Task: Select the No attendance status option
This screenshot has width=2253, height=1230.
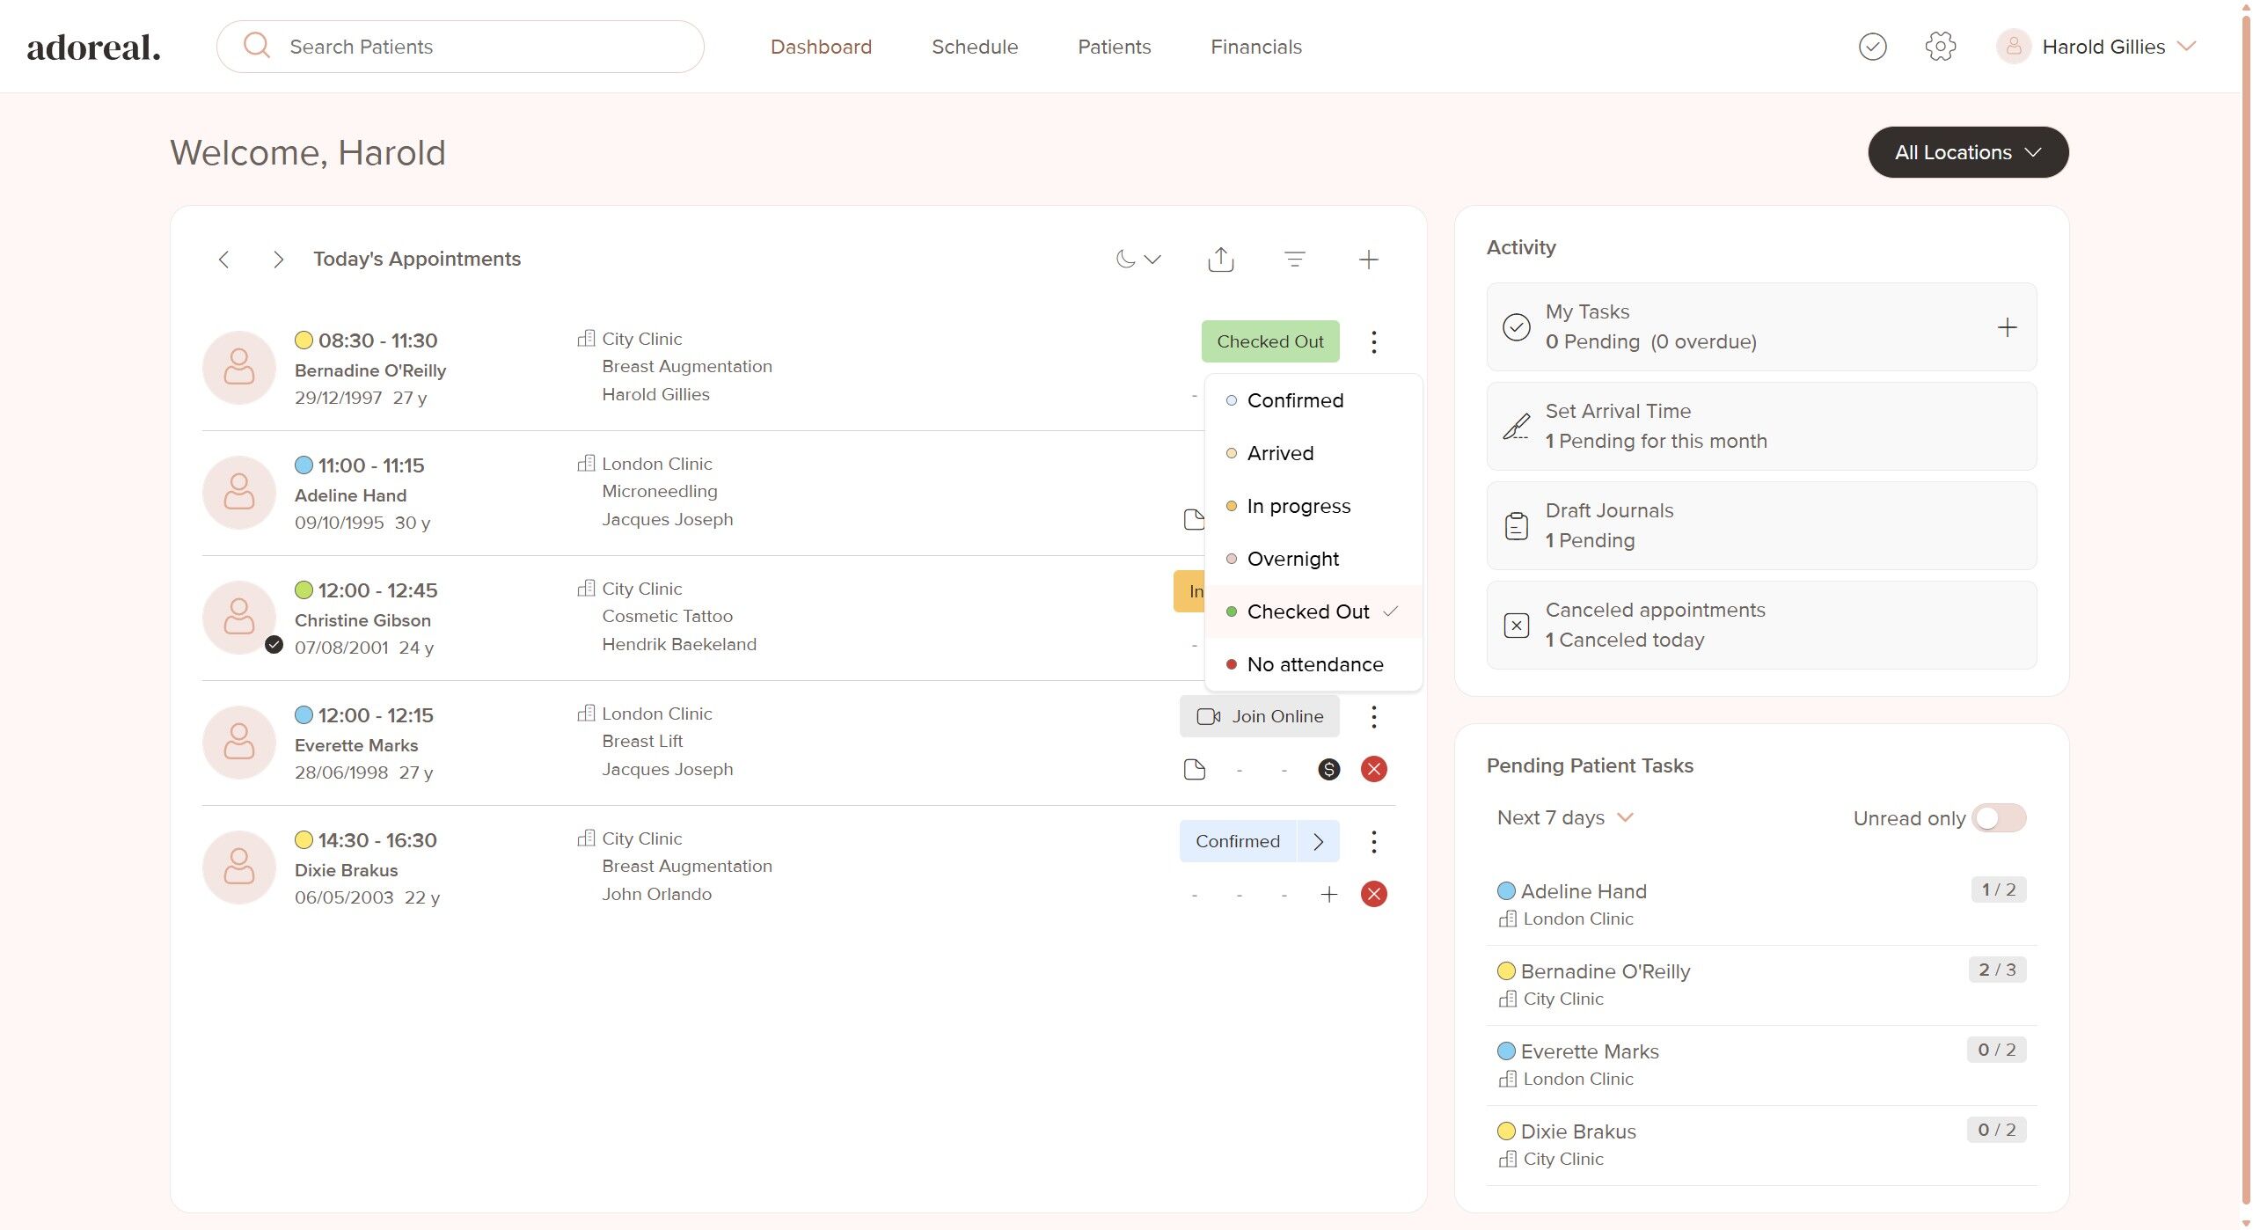Action: coord(1314,664)
